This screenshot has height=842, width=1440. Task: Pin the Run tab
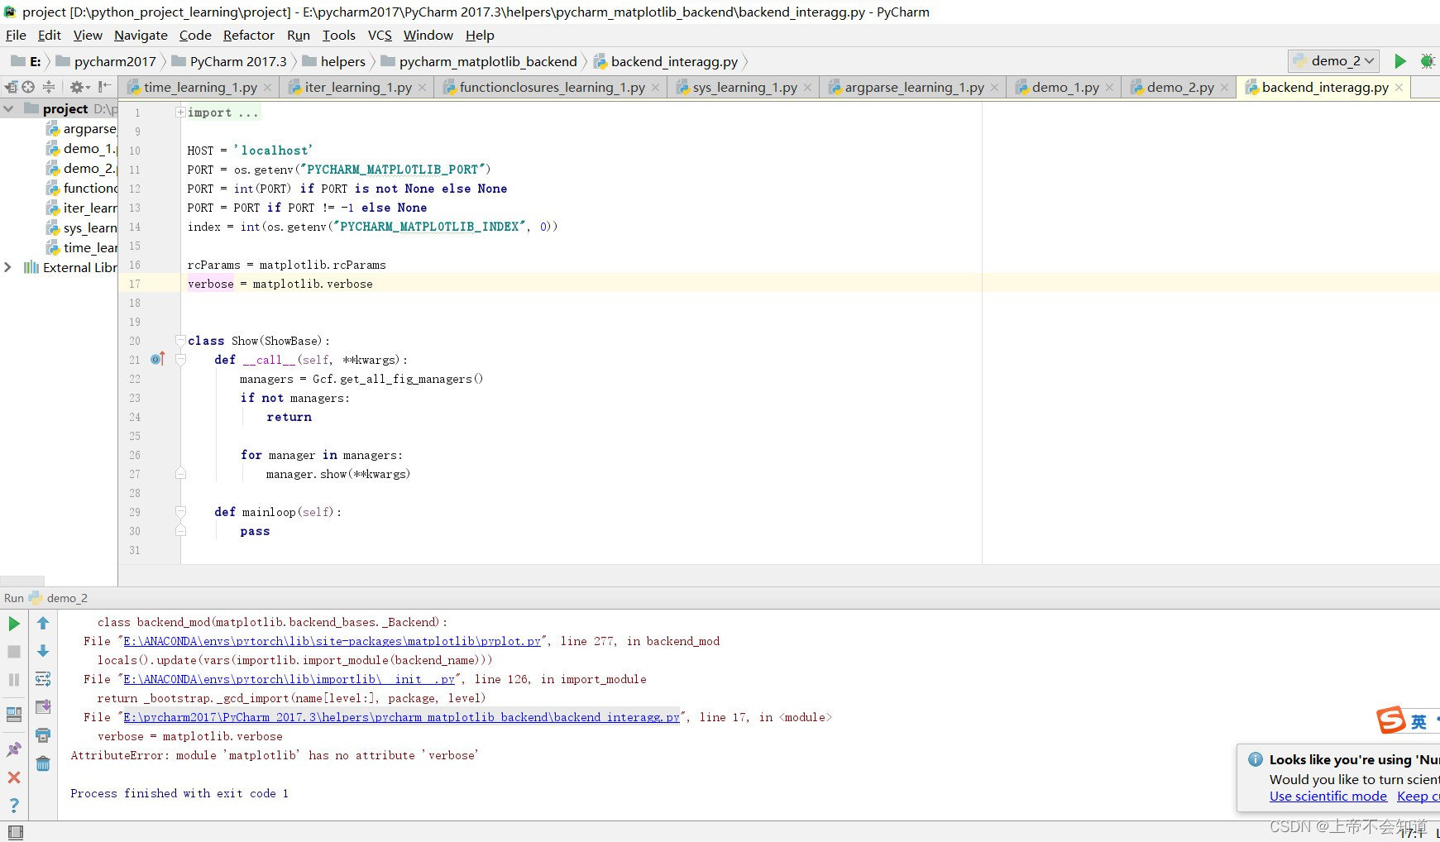coord(14,749)
